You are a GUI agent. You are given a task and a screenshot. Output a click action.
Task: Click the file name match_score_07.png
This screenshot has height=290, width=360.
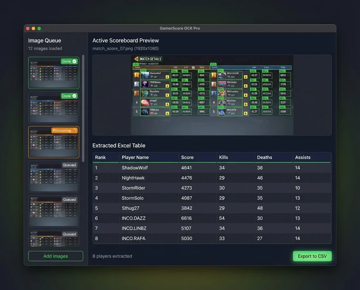pyautogui.click(x=113, y=48)
